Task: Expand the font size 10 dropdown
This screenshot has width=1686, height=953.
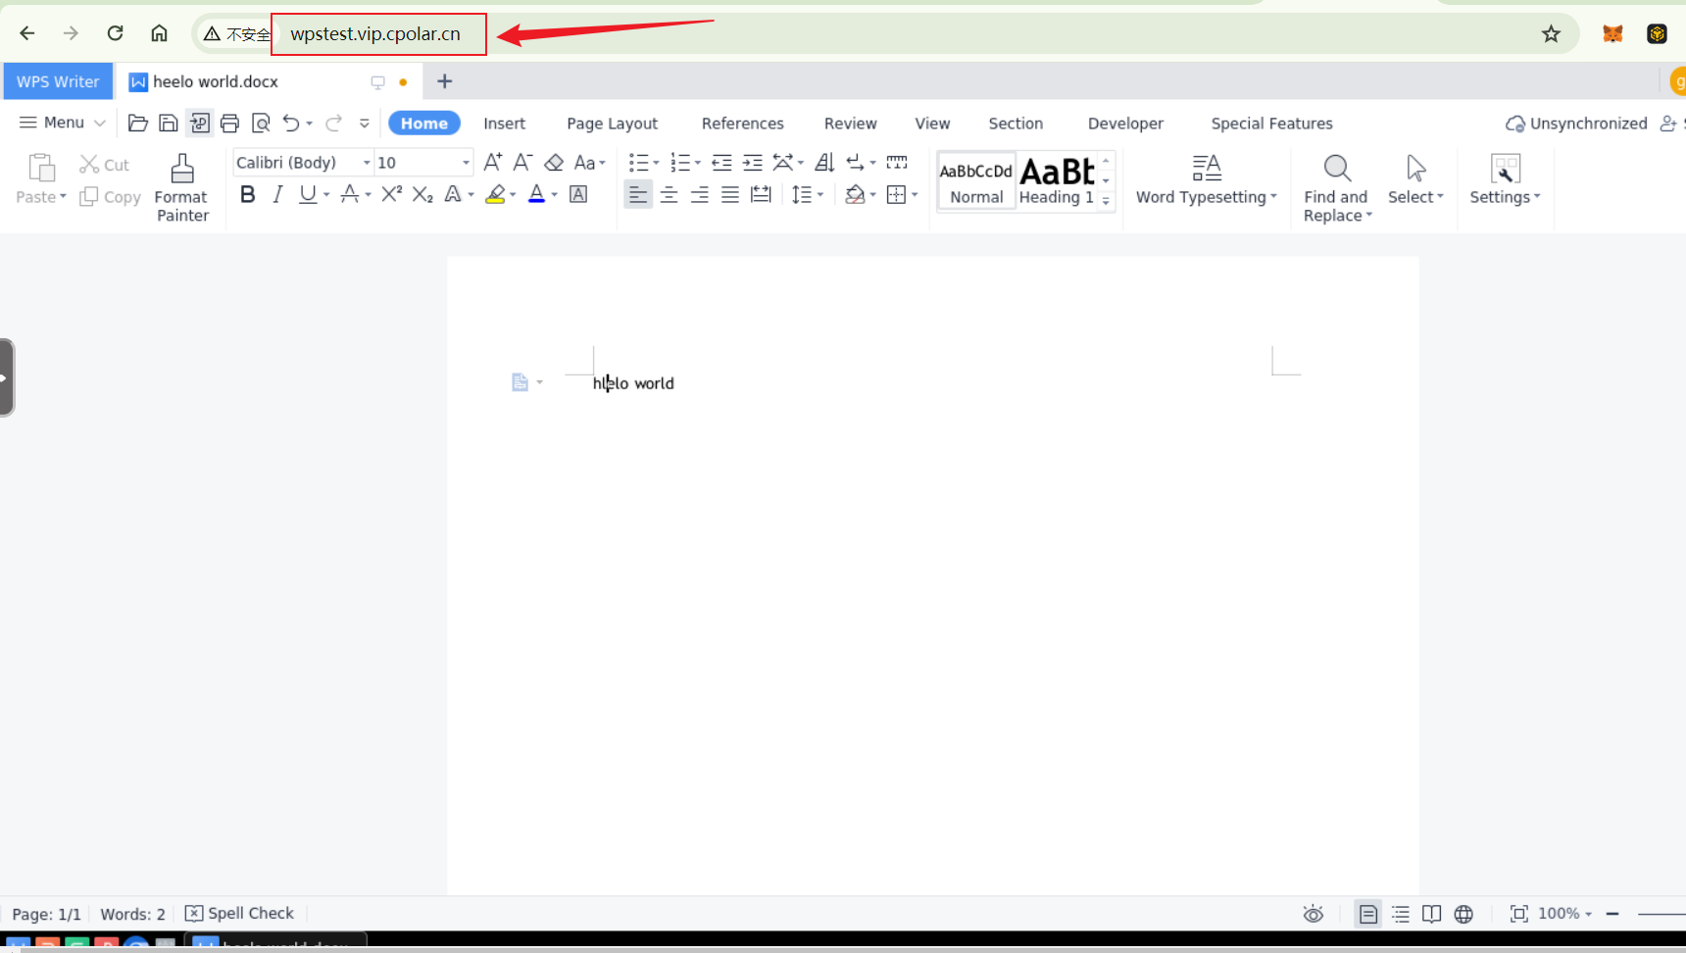Action: [466, 163]
